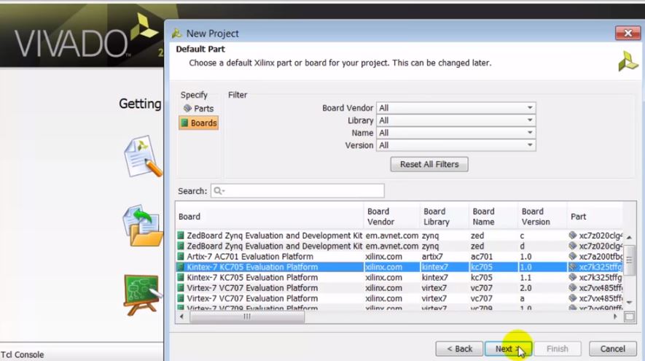Sort by Board Vendor column header

click(391, 217)
